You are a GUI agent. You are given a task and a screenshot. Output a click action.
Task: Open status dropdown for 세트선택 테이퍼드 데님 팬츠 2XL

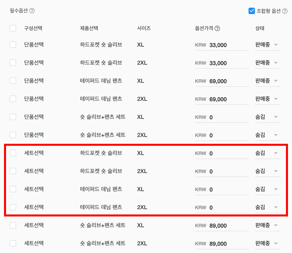click(x=267, y=207)
